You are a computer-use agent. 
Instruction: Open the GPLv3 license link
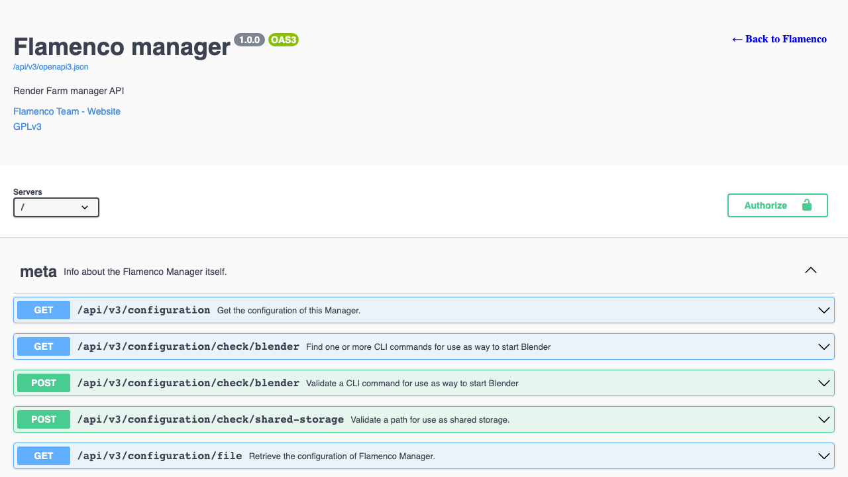click(x=27, y=126)
